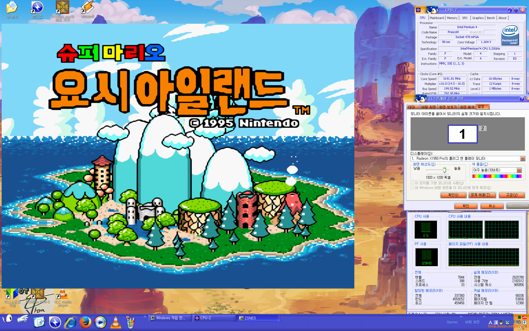Select the CPU tab in CPU-Z
The height and width of the screenshot is (331, 529).
coord(422,18)
